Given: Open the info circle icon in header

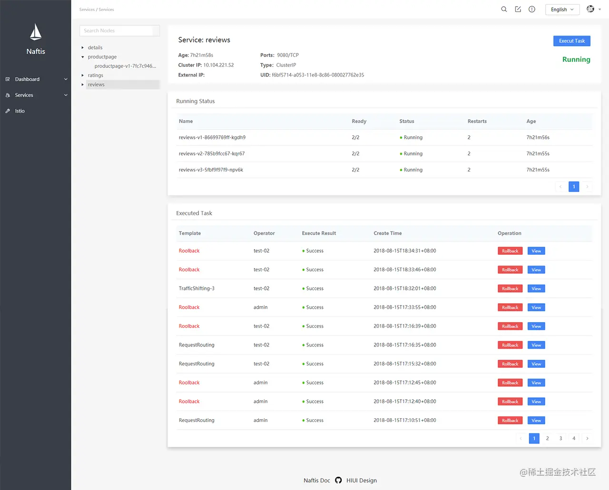Looking at the screenshot, I should pos(532,9).
